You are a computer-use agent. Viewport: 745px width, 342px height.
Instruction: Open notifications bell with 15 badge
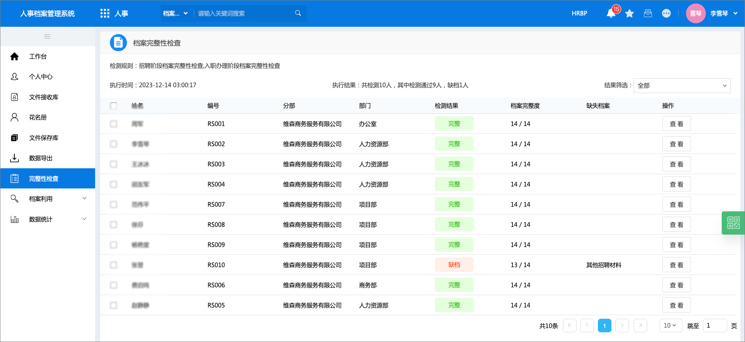(611, 14)
